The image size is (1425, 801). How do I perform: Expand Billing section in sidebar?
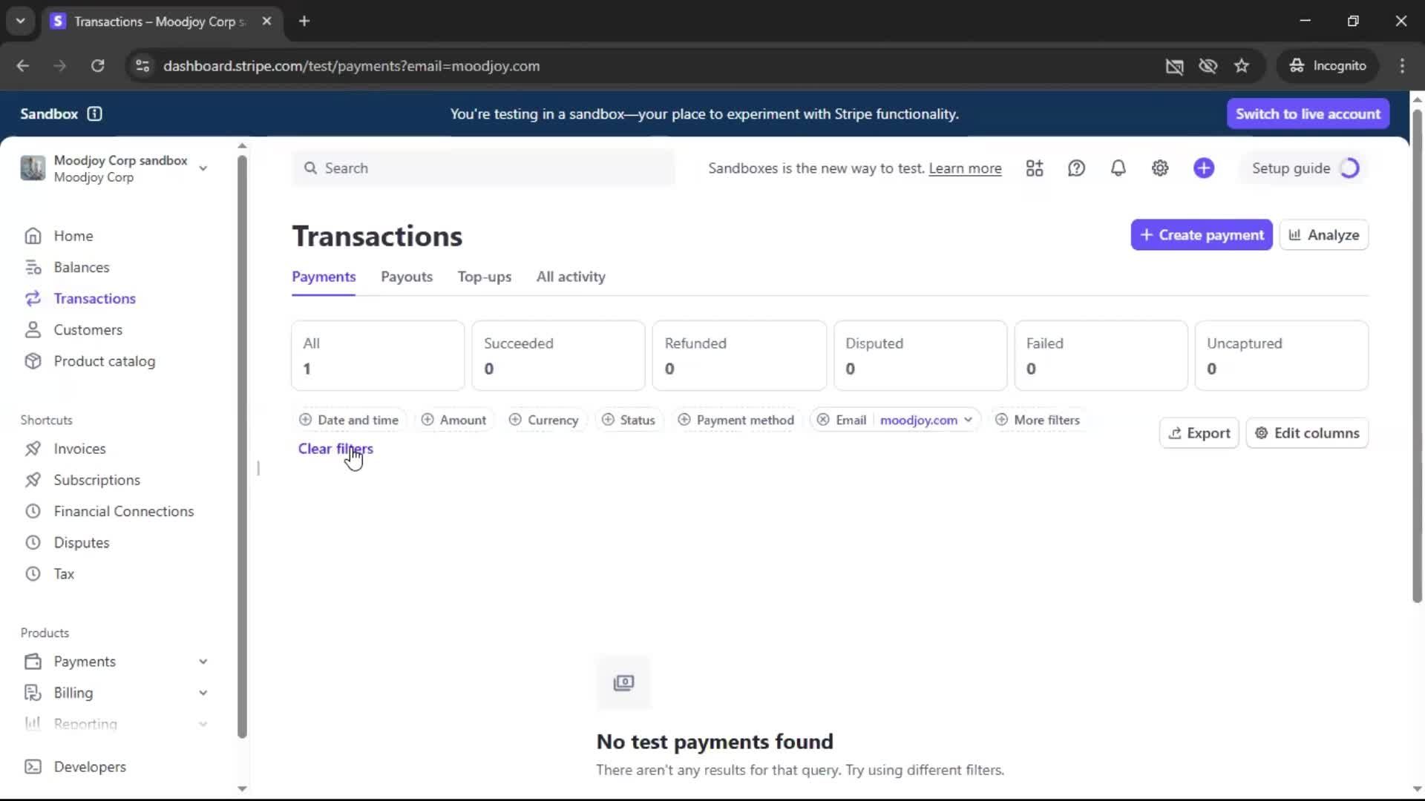tap(203, 693)
